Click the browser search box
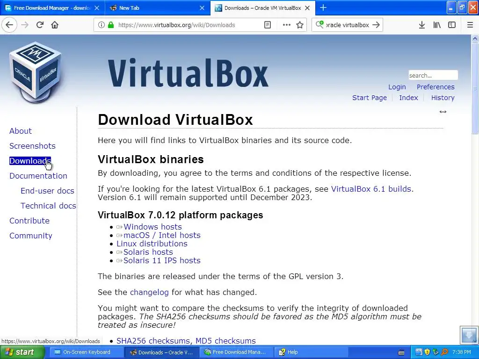 click(x=348, y=25)
